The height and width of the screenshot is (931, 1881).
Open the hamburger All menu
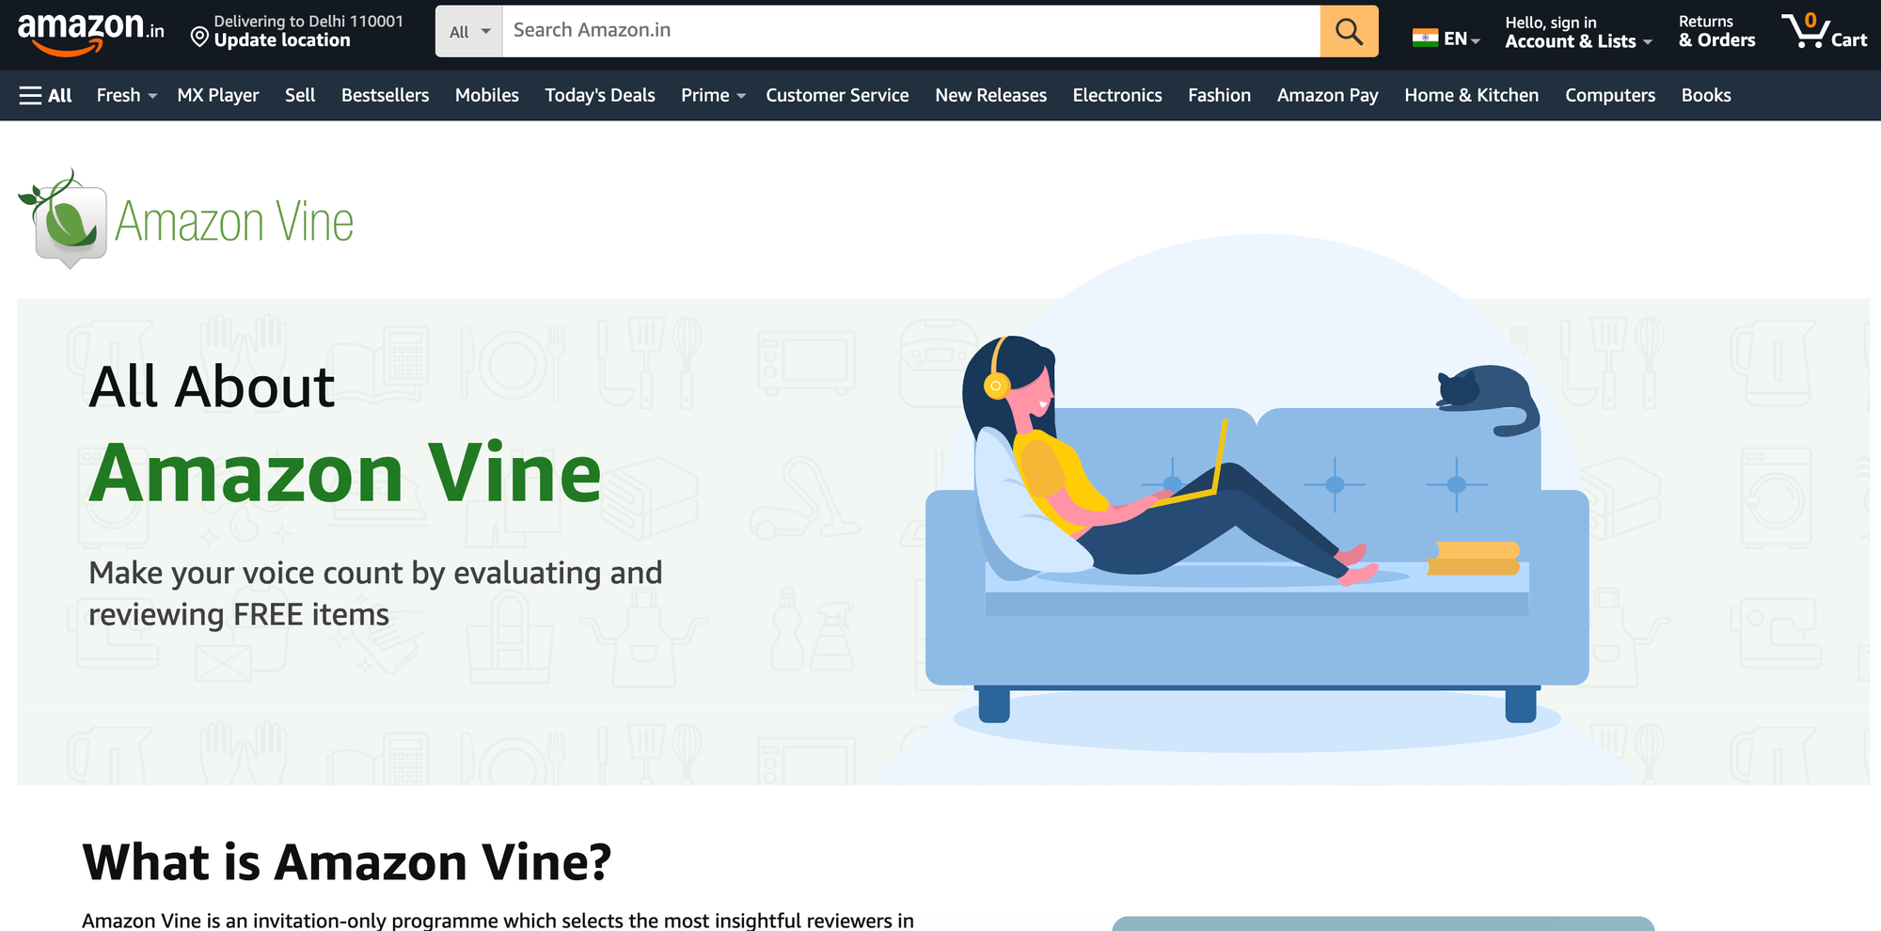click(x=46, y=95)
